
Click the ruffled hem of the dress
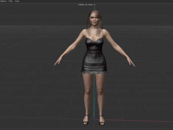[94, 72]
